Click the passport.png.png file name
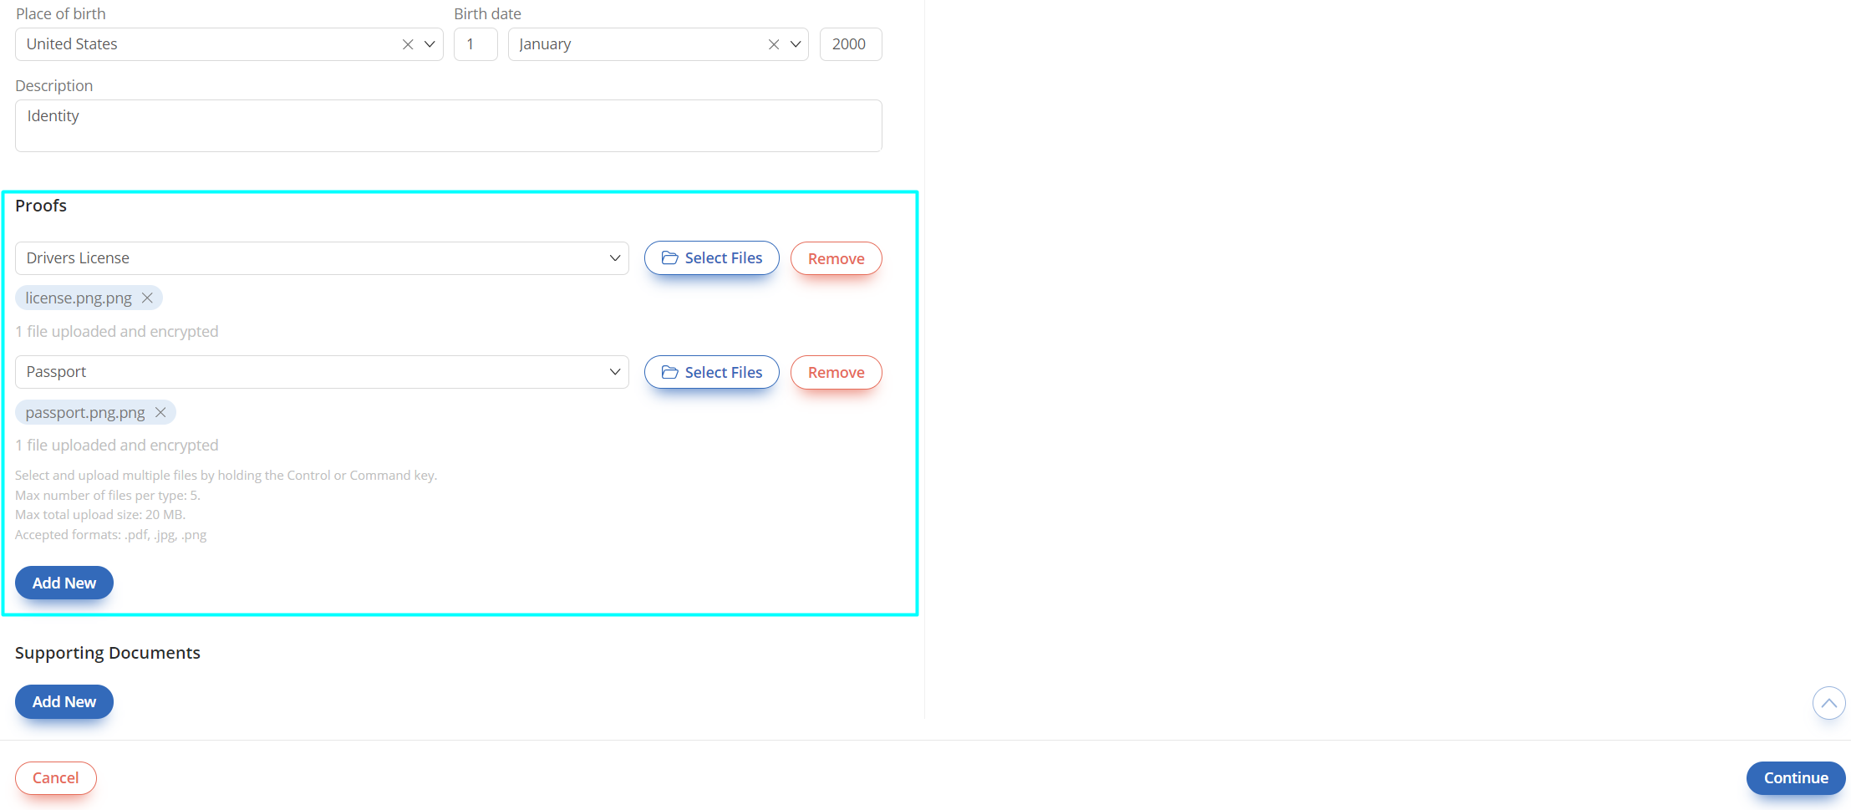The height and width of the screenshot is (810, 1851). click(x=85, y=412)
